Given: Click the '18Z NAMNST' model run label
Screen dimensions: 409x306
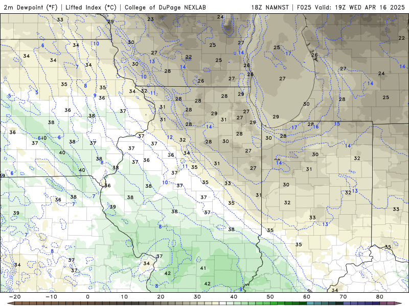Looking at the screenshot, I should (270, 7).
